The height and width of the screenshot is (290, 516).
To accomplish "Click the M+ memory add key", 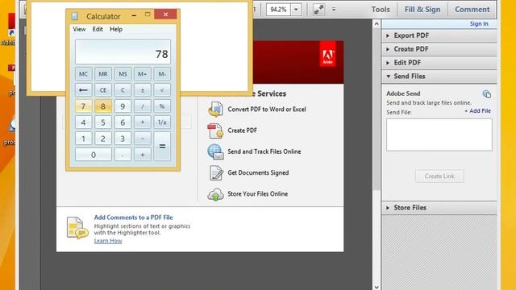I will coord(142,74).
